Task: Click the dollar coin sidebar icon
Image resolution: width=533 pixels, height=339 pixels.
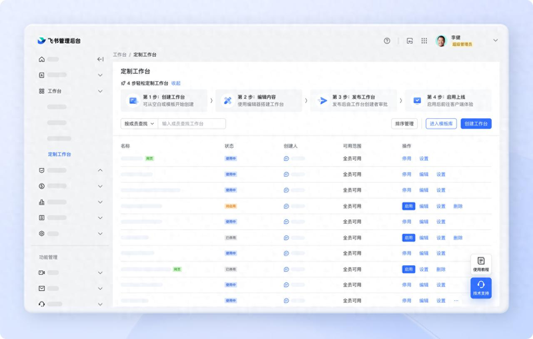Action: 42,186
